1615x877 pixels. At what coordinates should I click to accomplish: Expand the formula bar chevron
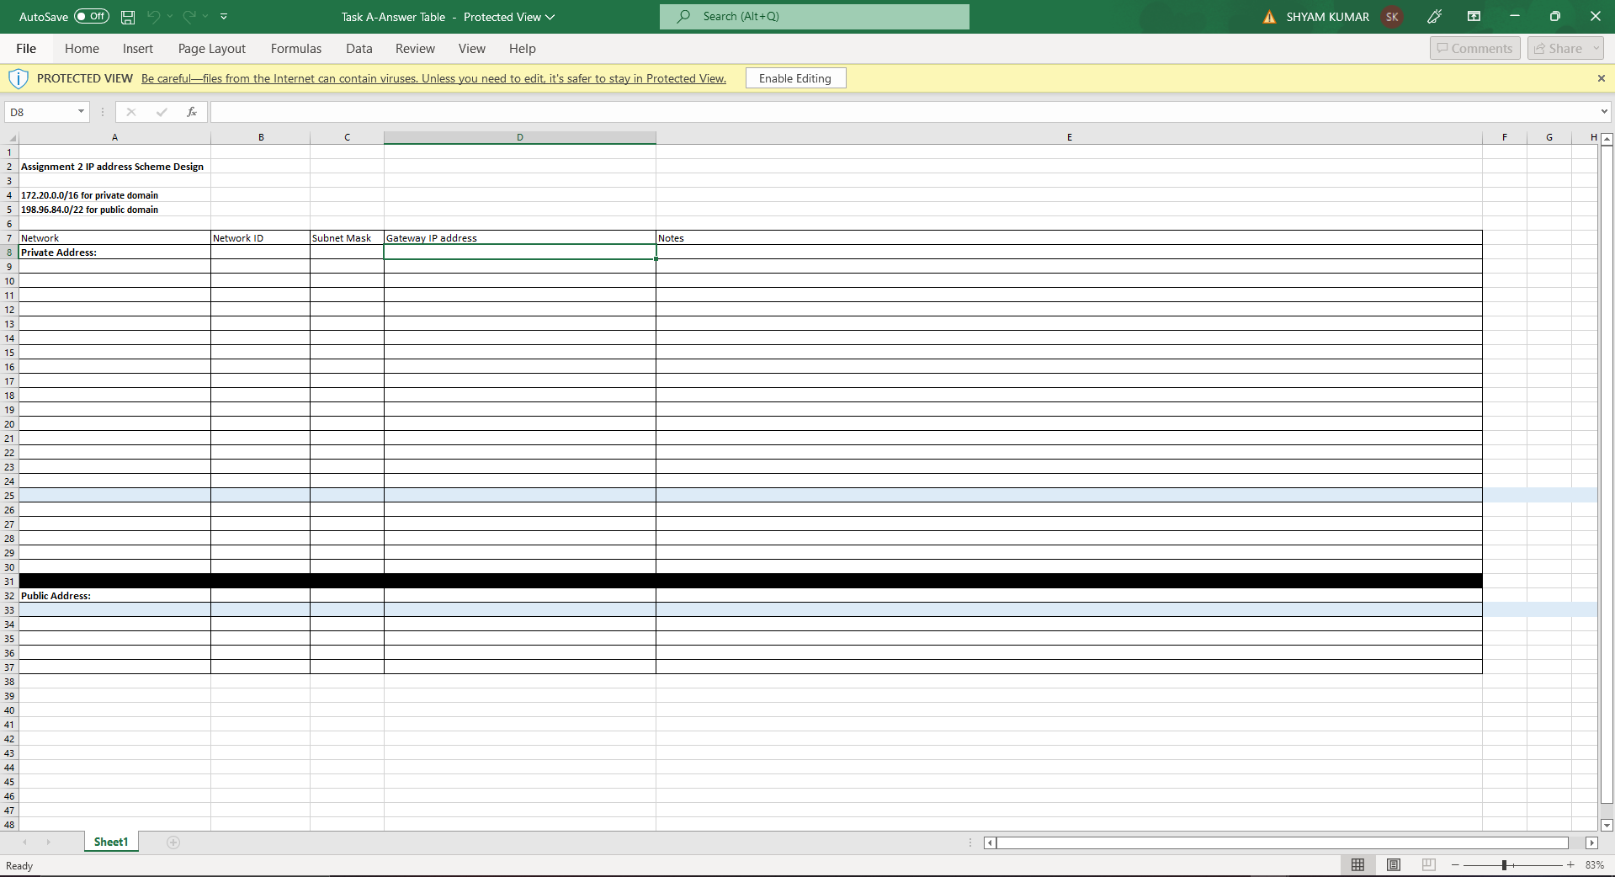click(x=1604, y=111)
